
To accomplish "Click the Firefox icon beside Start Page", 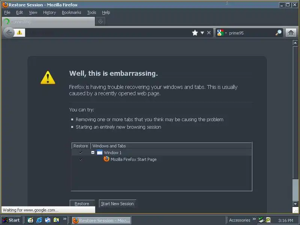I will 106,159.
